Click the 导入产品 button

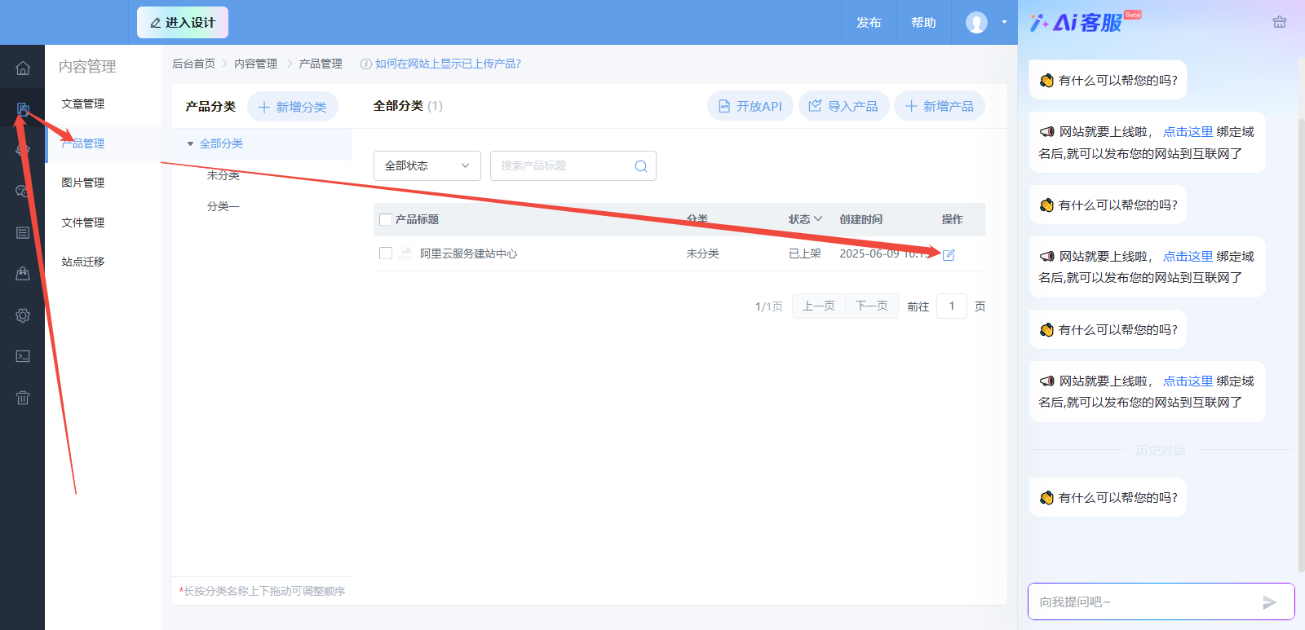point(844,106)
